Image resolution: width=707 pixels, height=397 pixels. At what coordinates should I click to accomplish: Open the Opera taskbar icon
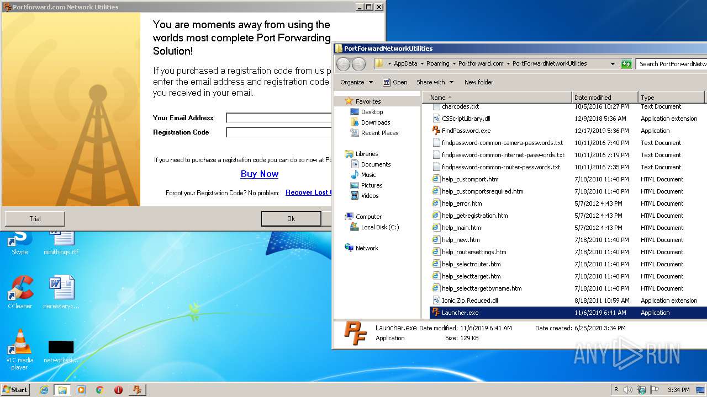pyautogui.click(x=118, y=390)
